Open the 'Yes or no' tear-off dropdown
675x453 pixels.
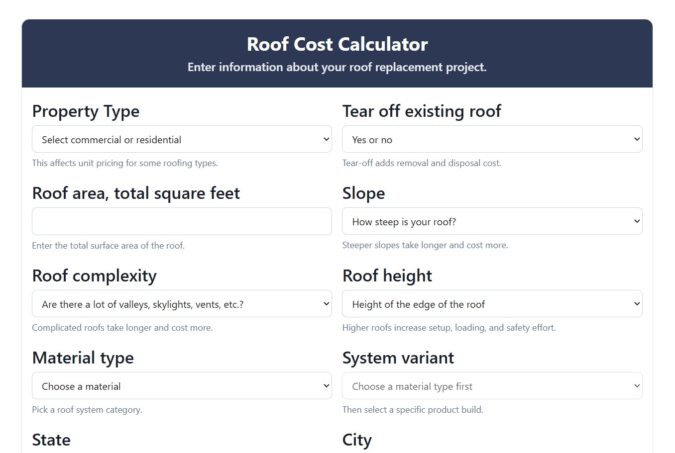click(492, 139)
